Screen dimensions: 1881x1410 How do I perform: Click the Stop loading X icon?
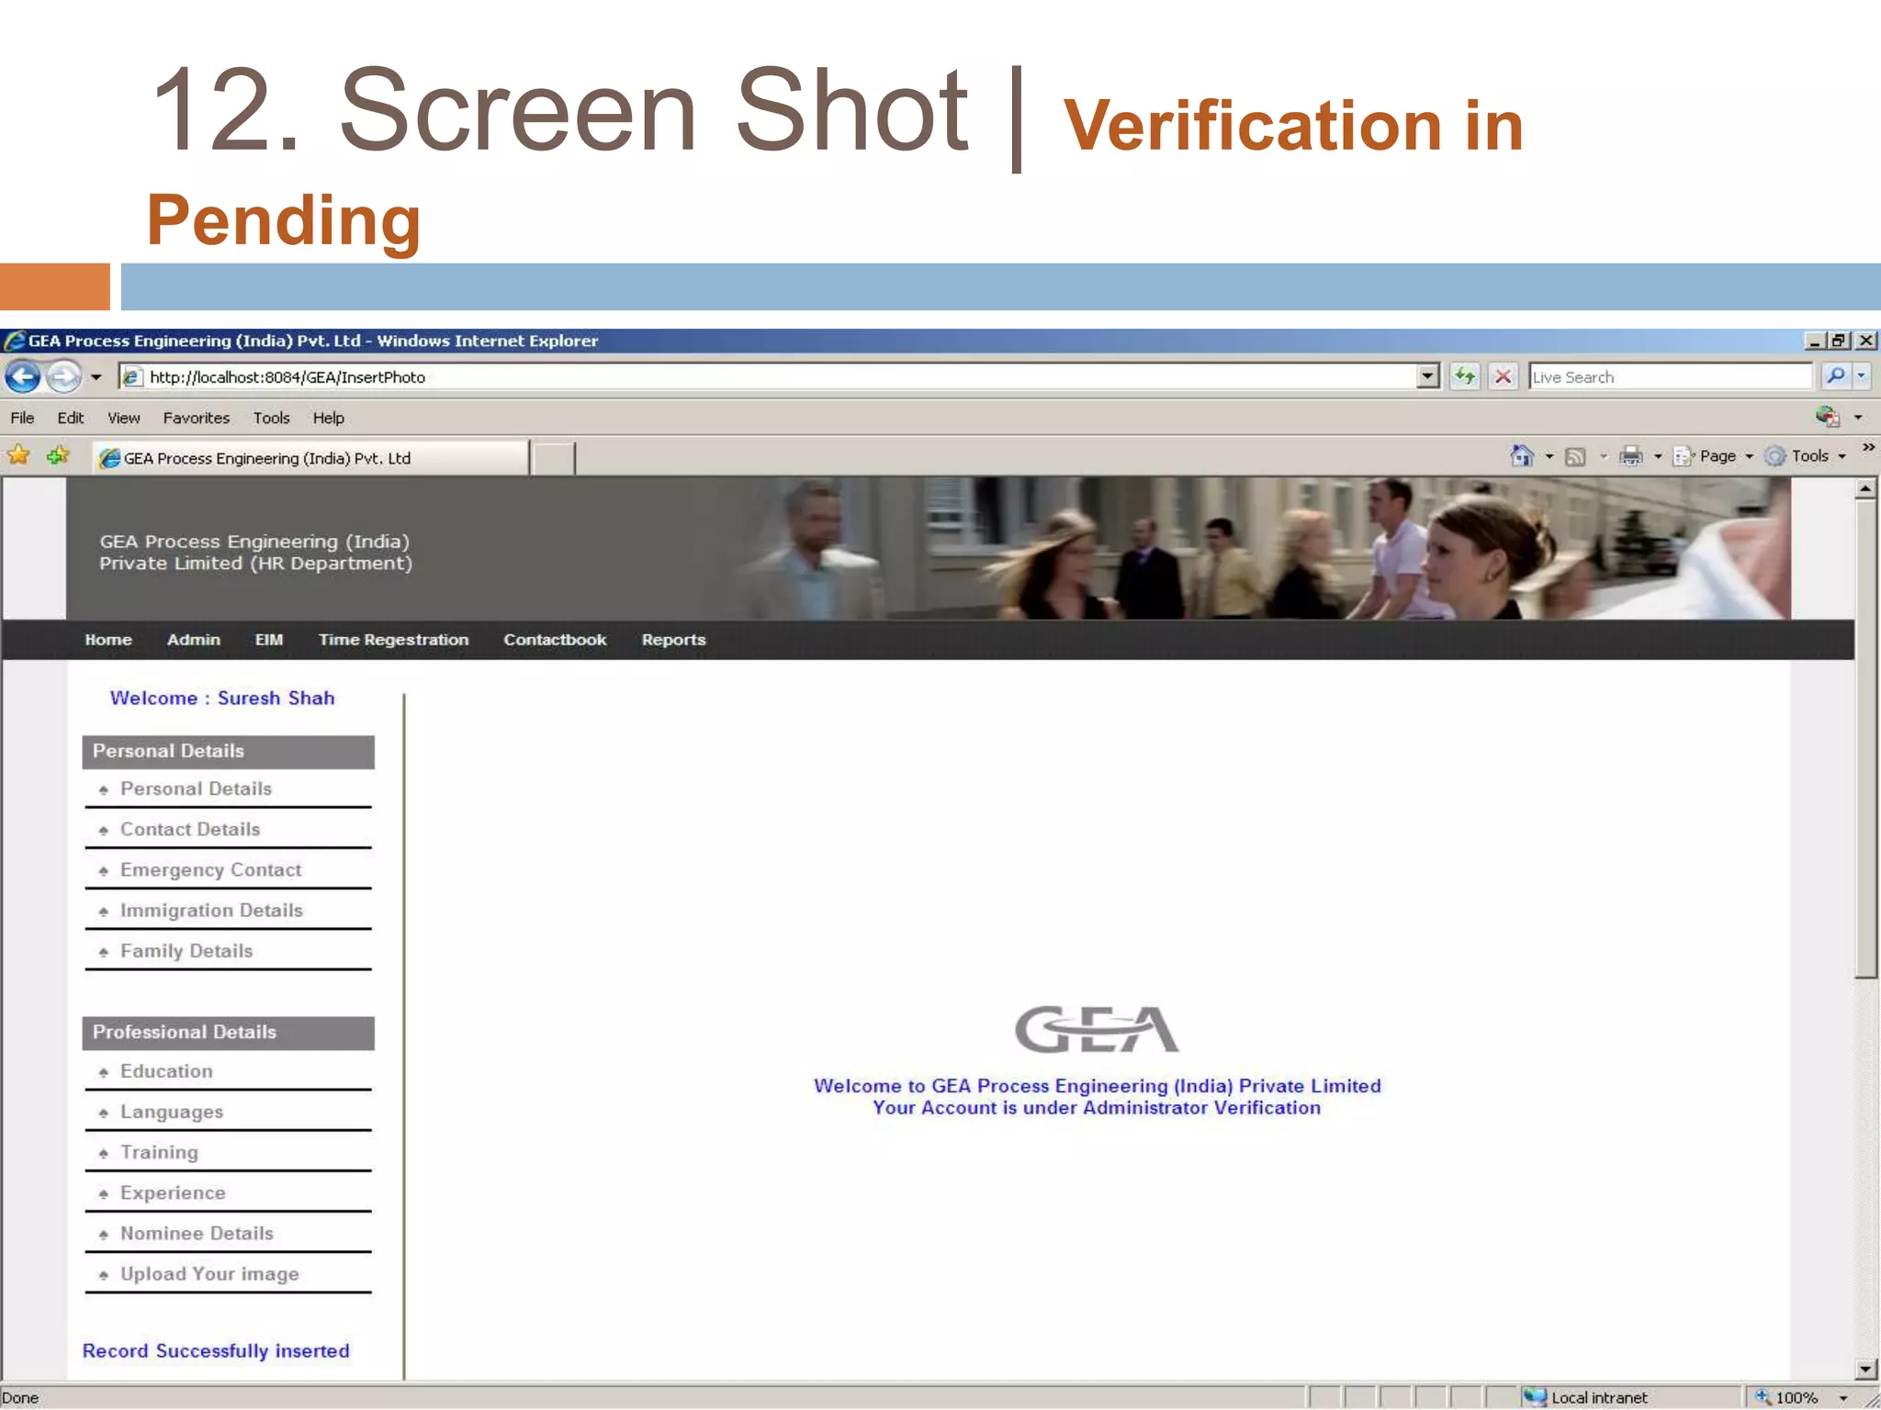point(1504,376)
